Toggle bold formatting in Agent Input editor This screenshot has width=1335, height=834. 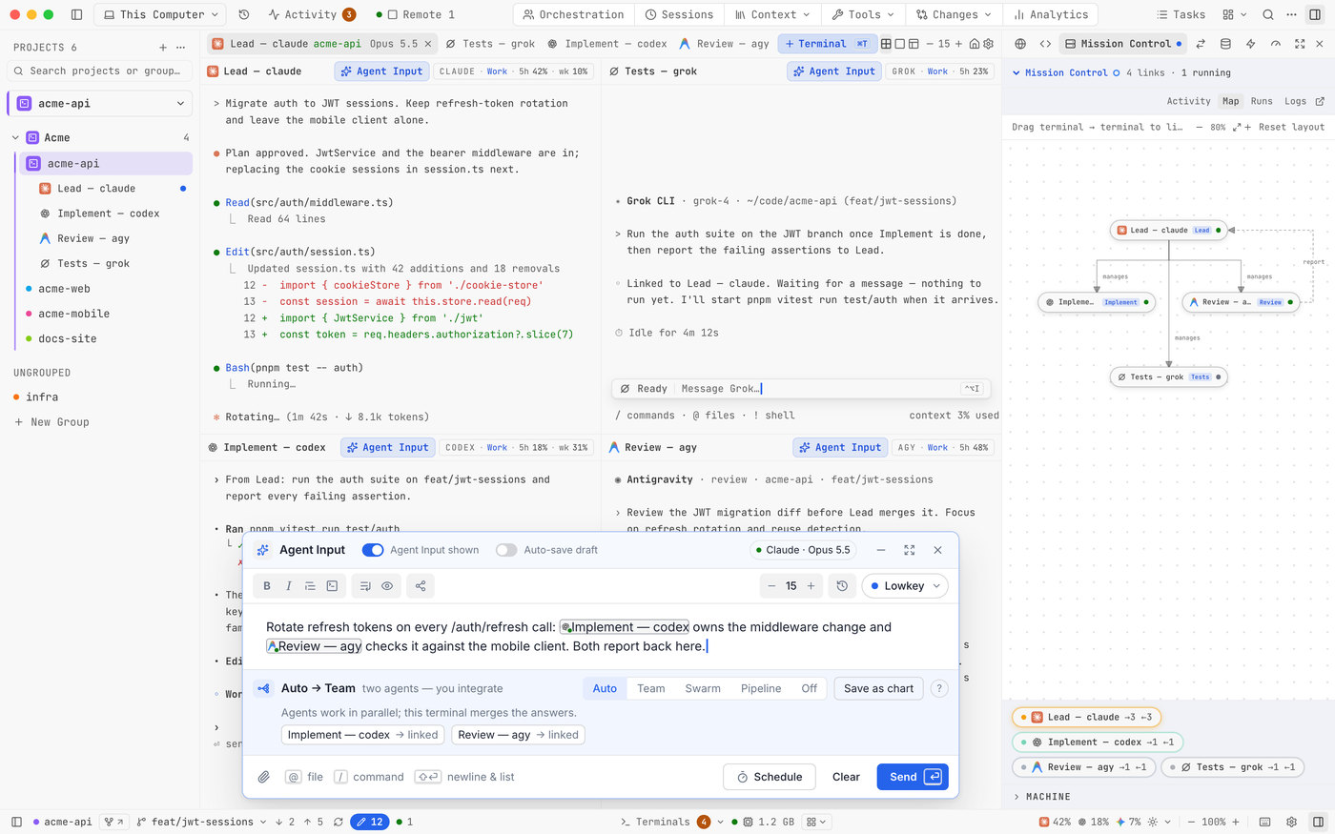(x=267, y=586)
